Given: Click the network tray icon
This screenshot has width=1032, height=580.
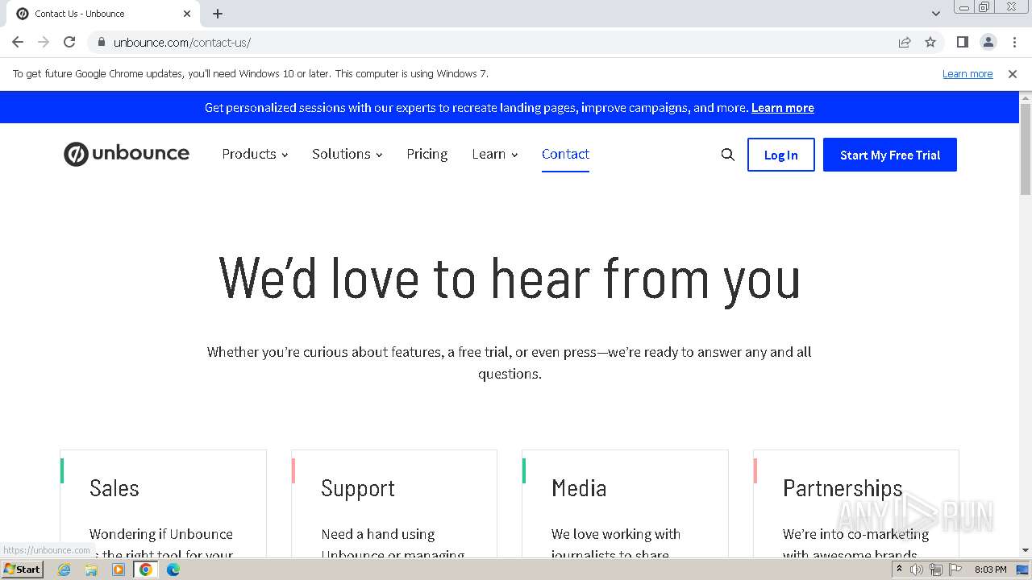Looking at the screenshot, I should 936,570.
